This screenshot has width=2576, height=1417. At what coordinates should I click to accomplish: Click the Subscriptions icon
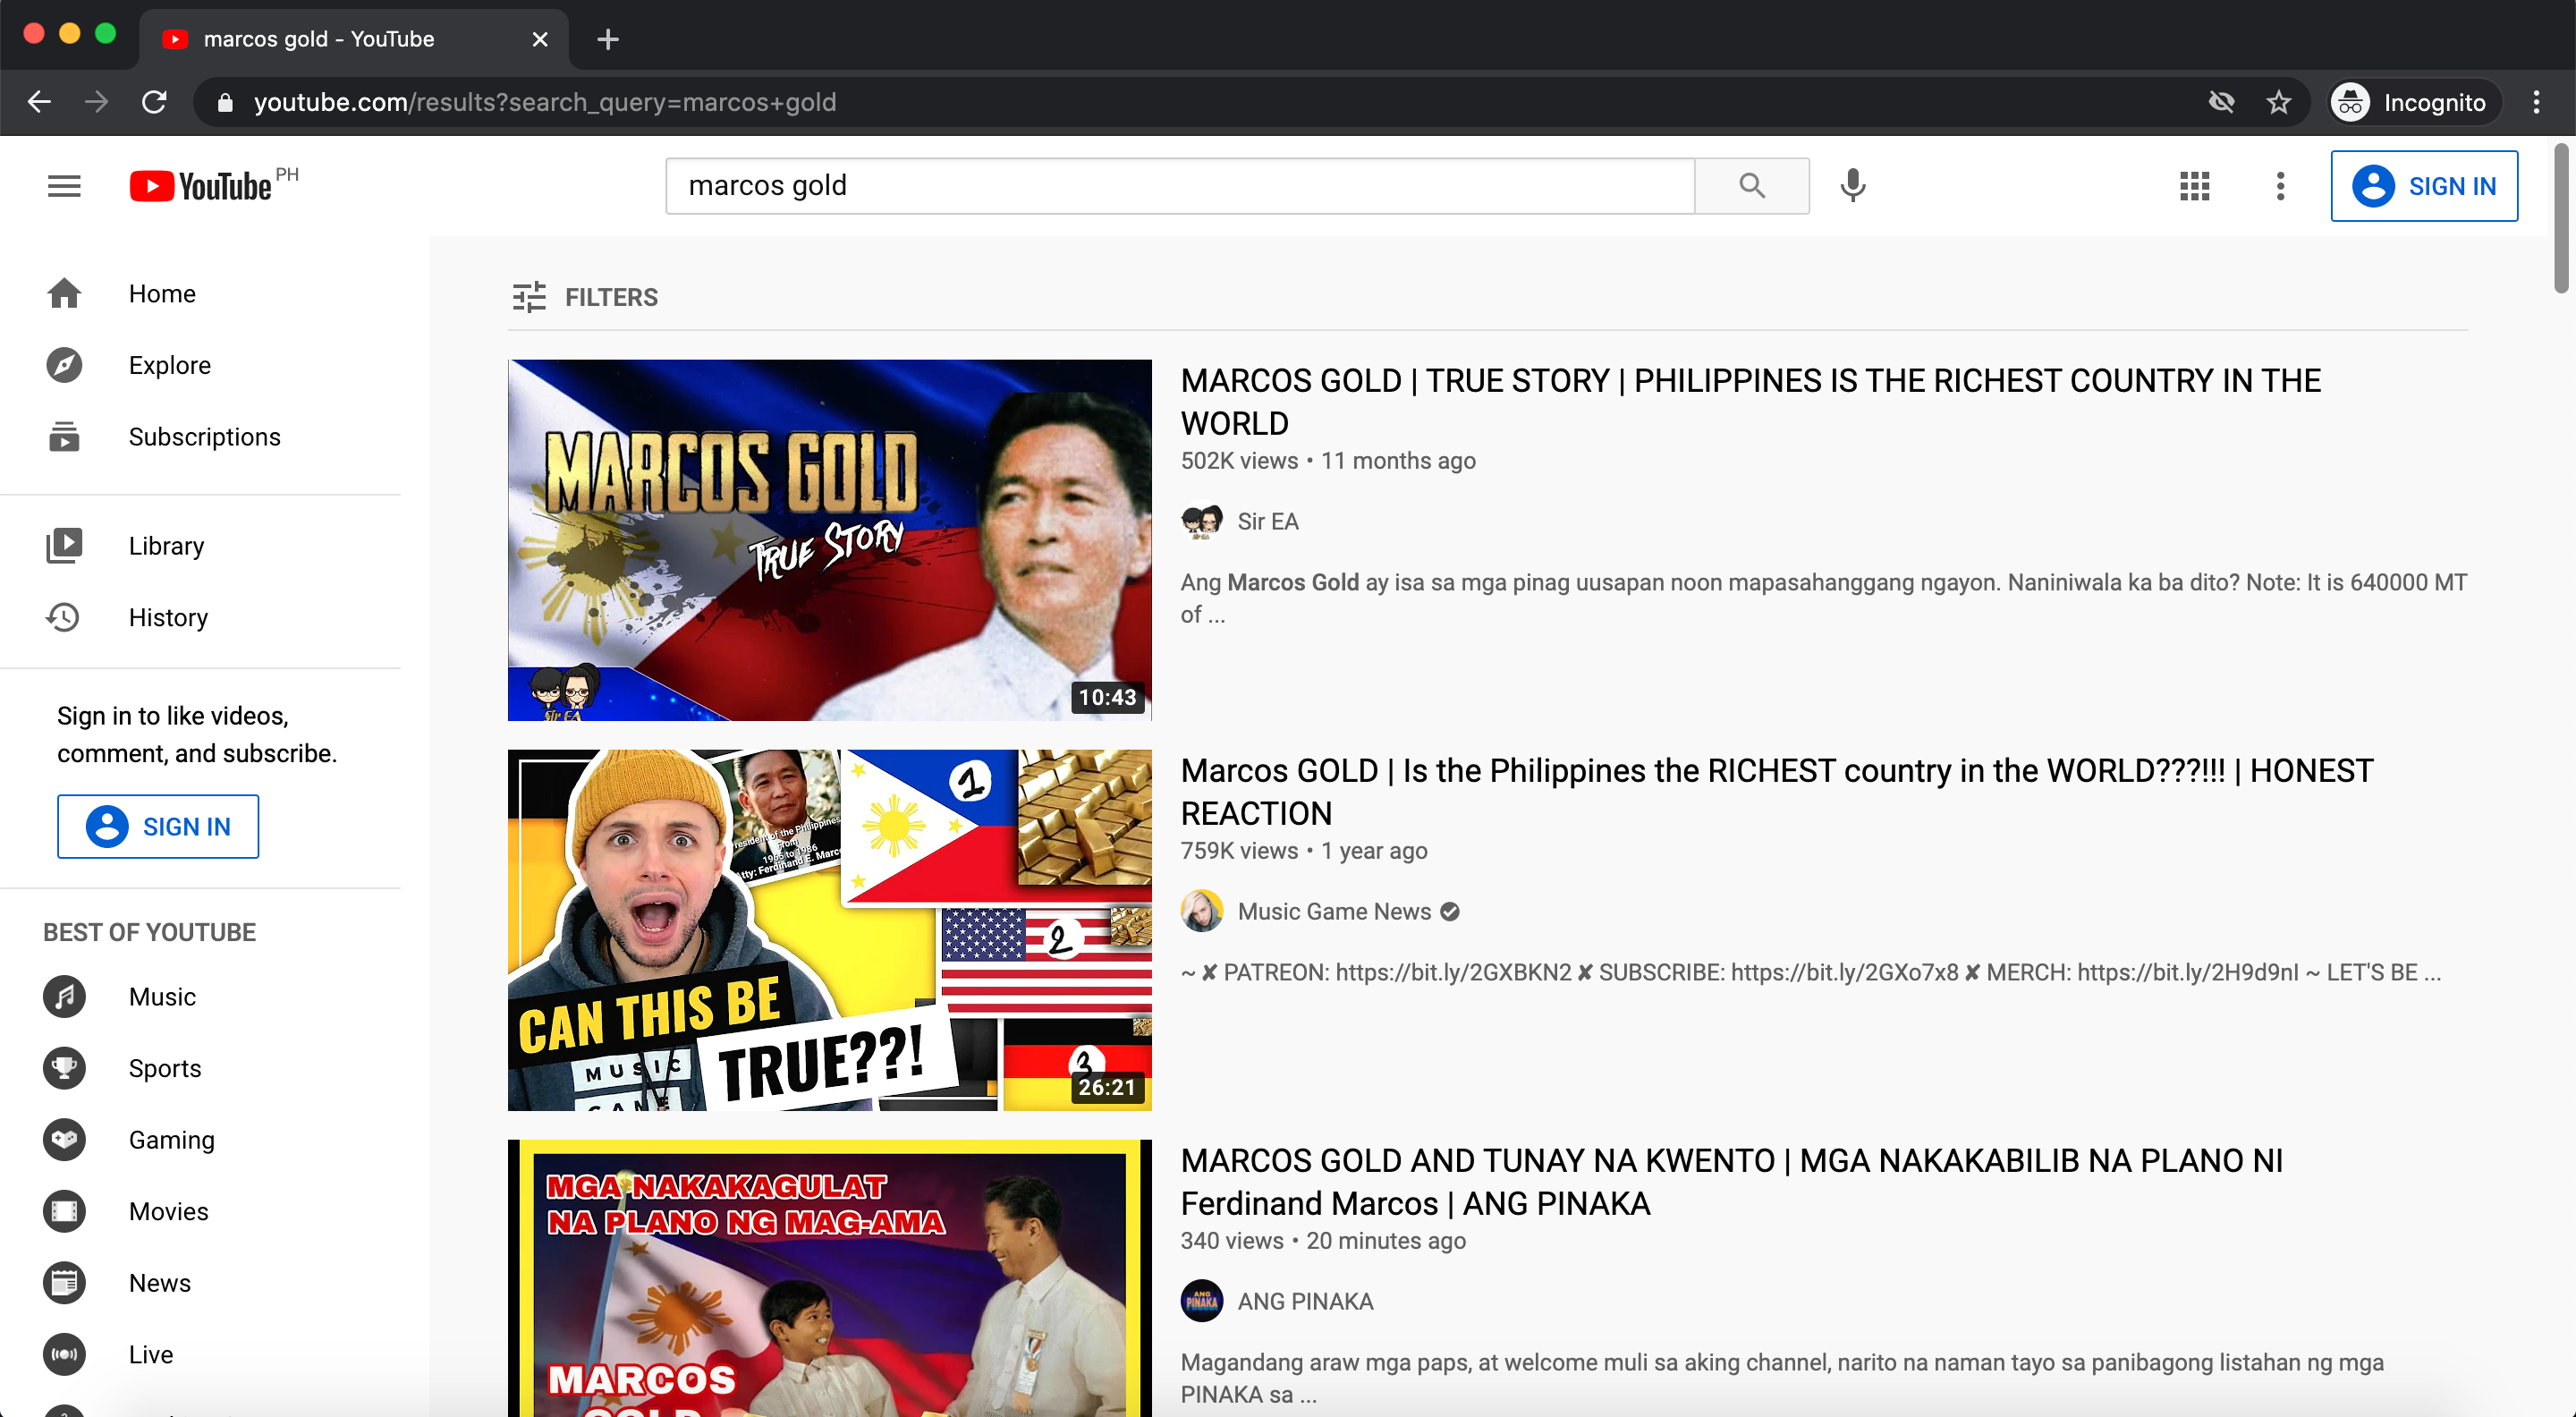click(64, 437)
